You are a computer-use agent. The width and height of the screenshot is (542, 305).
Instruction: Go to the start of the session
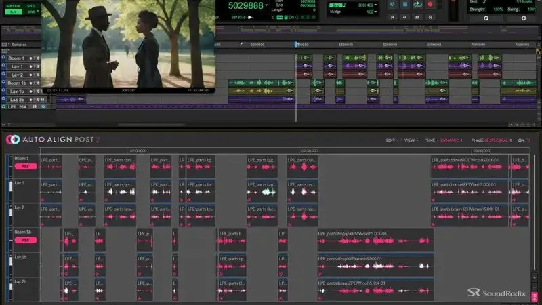tap(392, 18)
